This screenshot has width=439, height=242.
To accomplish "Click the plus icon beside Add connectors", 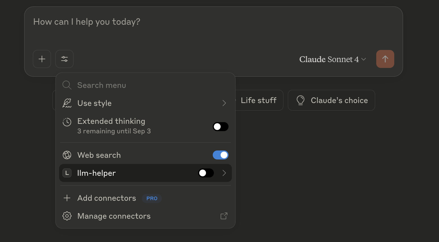I will 67,198.
